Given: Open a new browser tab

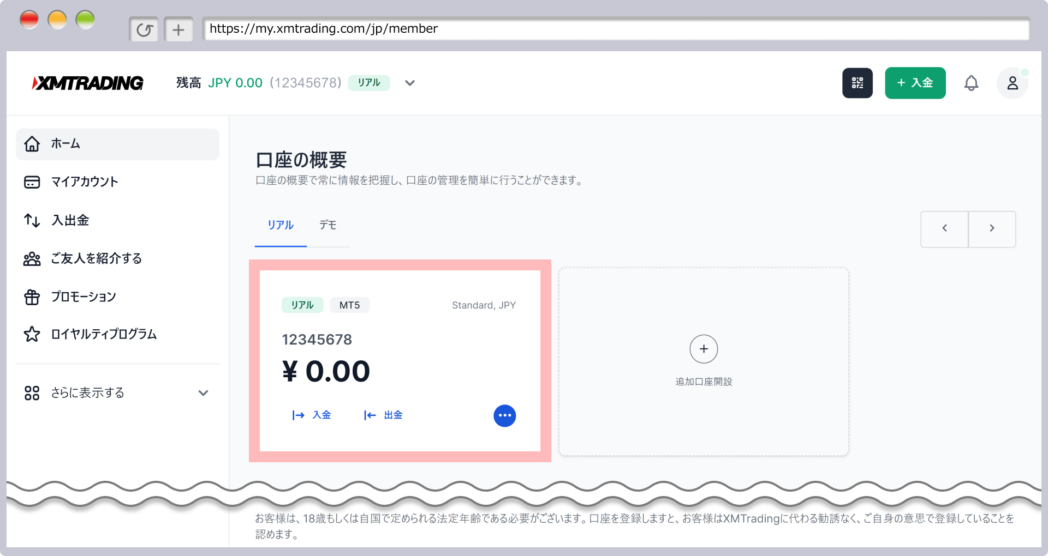Looking at the screenshot, I should 178,29.
